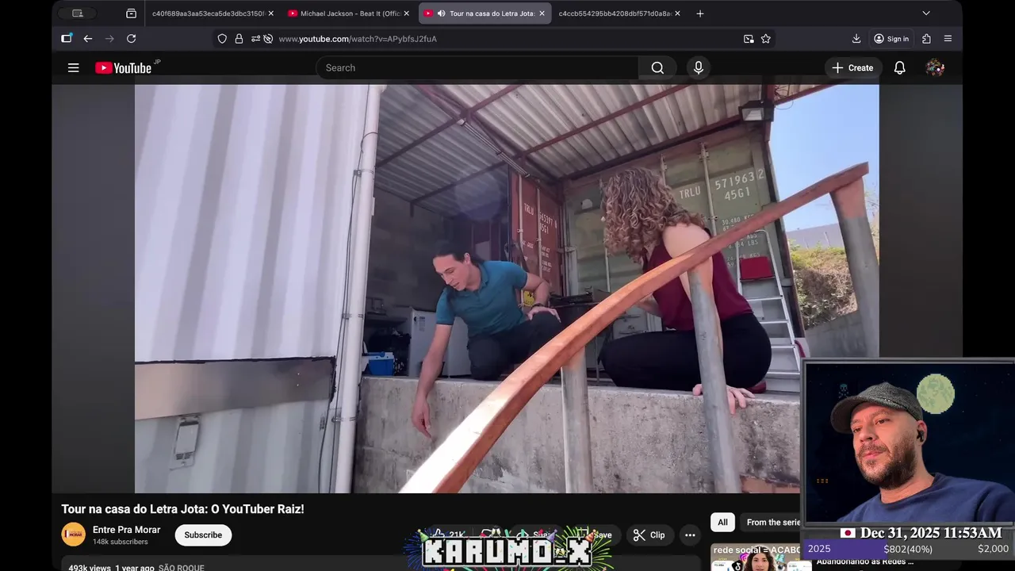Toggle the browser sidebar icon

point(67,38)
